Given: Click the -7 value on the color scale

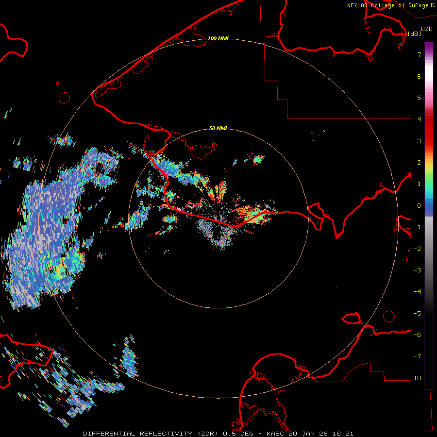Looking at the screenshot, I should pos(417,356).
